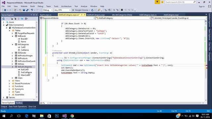Image resolution: width=212 pixels, height=119 pixels.
Task: Click the comment selection toolbar icon
Action: (x=114, y=10)
